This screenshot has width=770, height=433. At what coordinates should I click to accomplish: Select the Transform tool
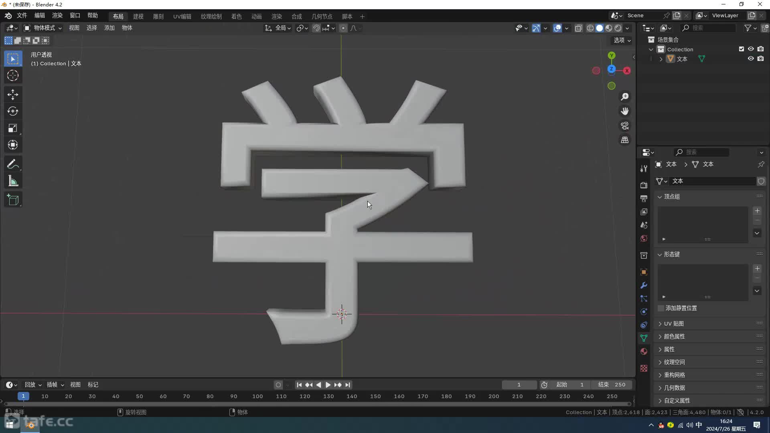coord(13,145)
